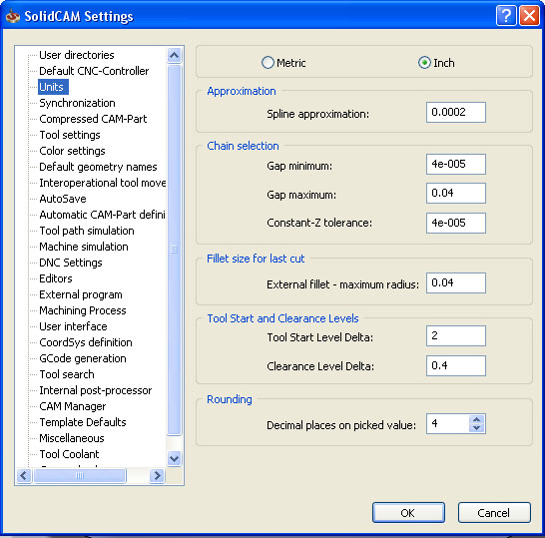The image size is (545, 538).
Task: Open Compressed CAM-Part settings
Action: tap(93, 119)
